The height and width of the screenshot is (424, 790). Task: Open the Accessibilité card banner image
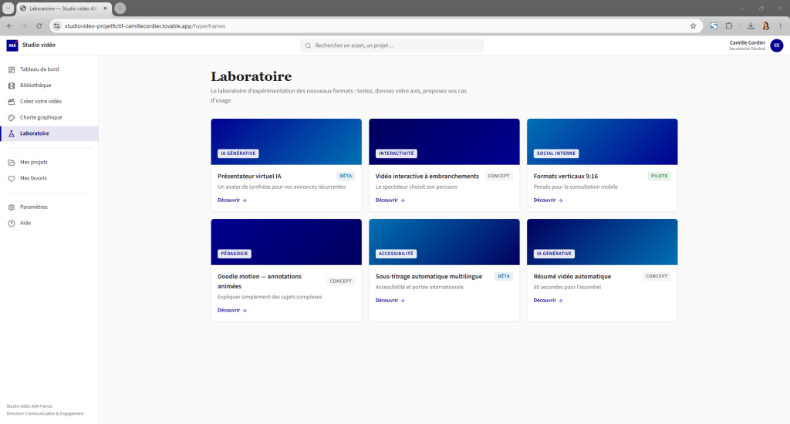click(444, 242)
